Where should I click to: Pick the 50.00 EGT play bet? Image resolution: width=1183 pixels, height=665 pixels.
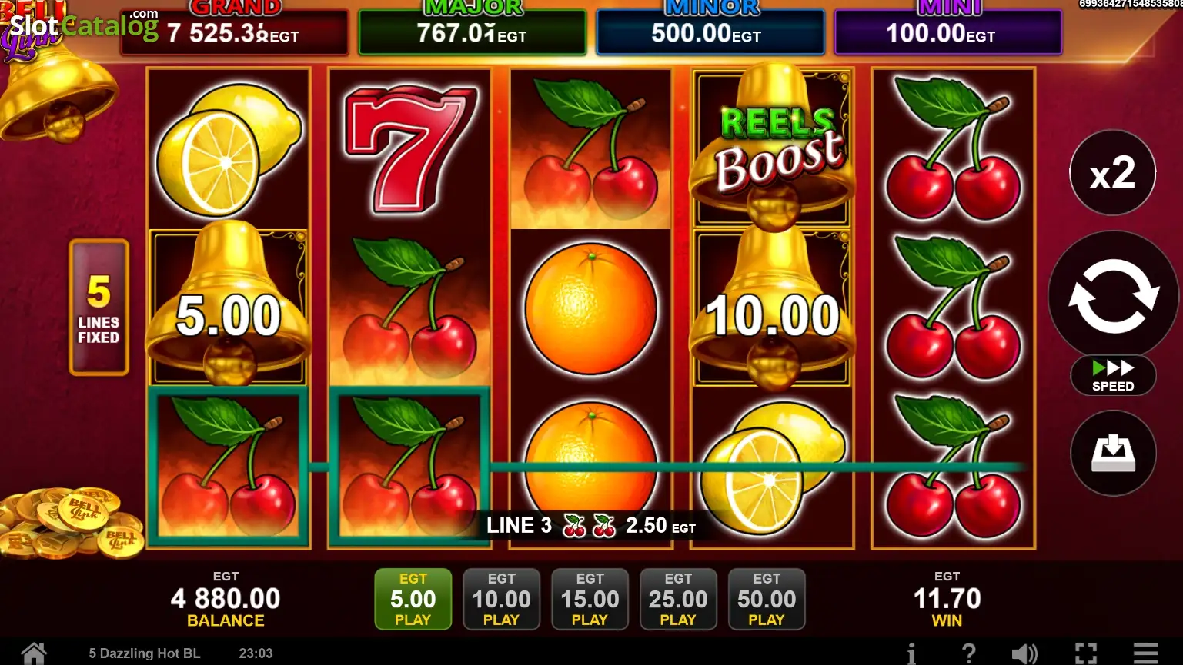click(x=767, y=599)
